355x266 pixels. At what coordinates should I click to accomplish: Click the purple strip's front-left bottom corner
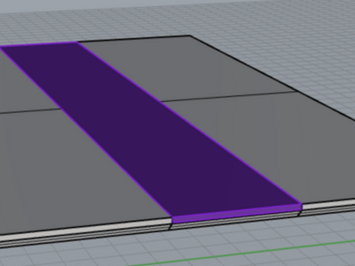(x=172, y=223)
